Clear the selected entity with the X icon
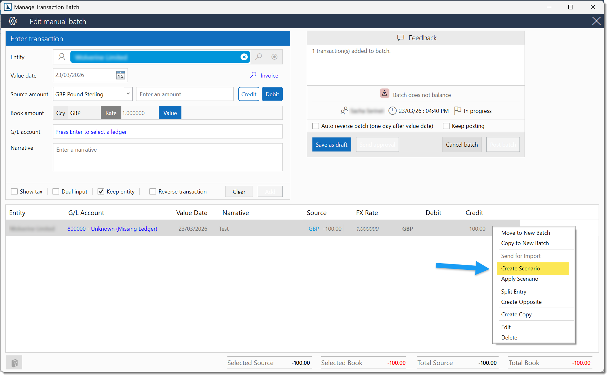The height and width of the screenshot is (377, 609). point(244,57)
